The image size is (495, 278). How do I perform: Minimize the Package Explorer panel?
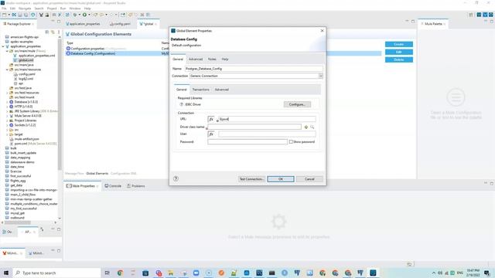click(53, 22)
